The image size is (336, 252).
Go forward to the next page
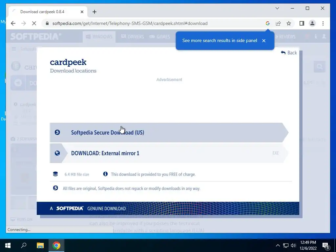coord(24,23)
